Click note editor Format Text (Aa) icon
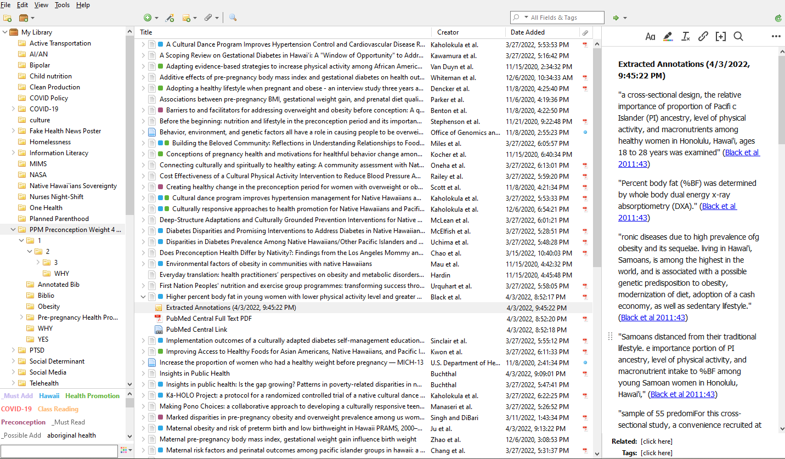 [650, 36]
